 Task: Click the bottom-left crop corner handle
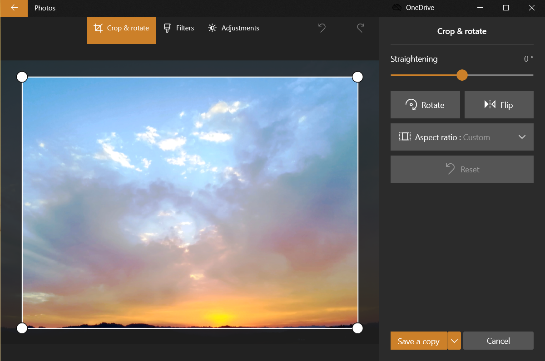pyautogui.click(x=22, y=328)
